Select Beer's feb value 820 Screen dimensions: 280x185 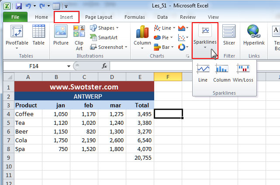click(x=84, y=131)
